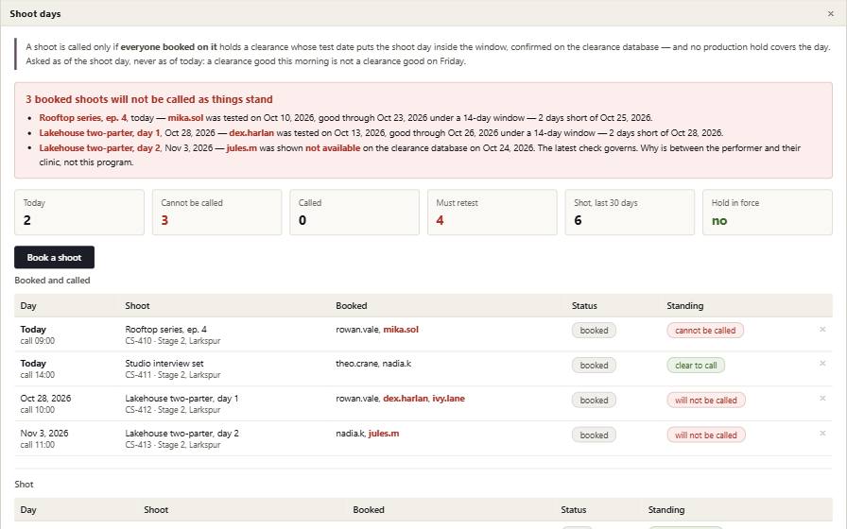Image resolution: width=847 pixels, height=529 pixels.
Task: Select jules.m in the Lakehouse day 2 row
Action: (x=384, y=433)
